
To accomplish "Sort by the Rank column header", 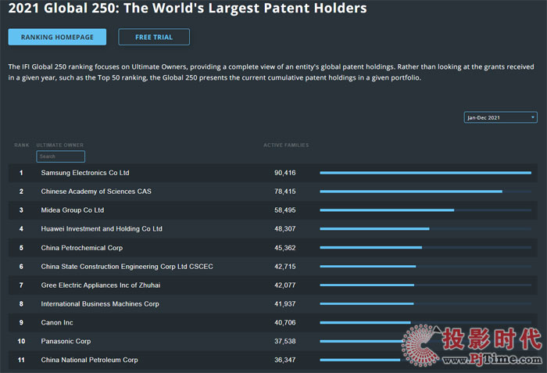I will (x=22, y=145).
